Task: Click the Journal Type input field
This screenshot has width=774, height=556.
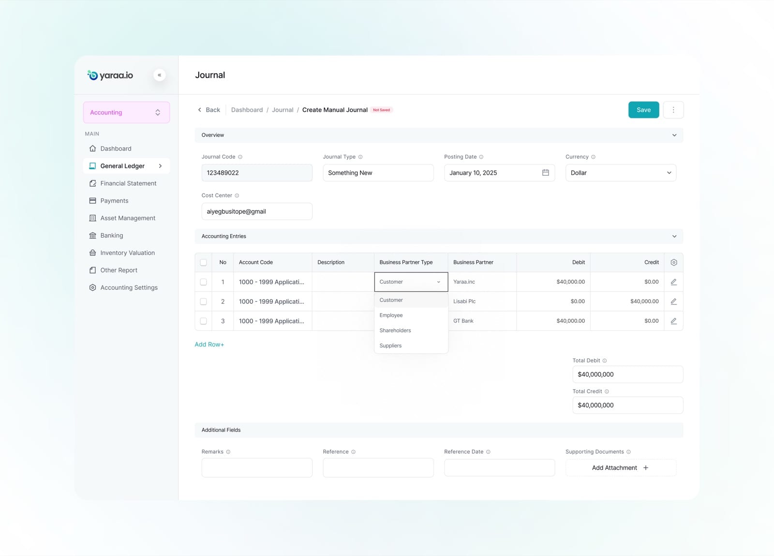Action: (x=378, y=173)
